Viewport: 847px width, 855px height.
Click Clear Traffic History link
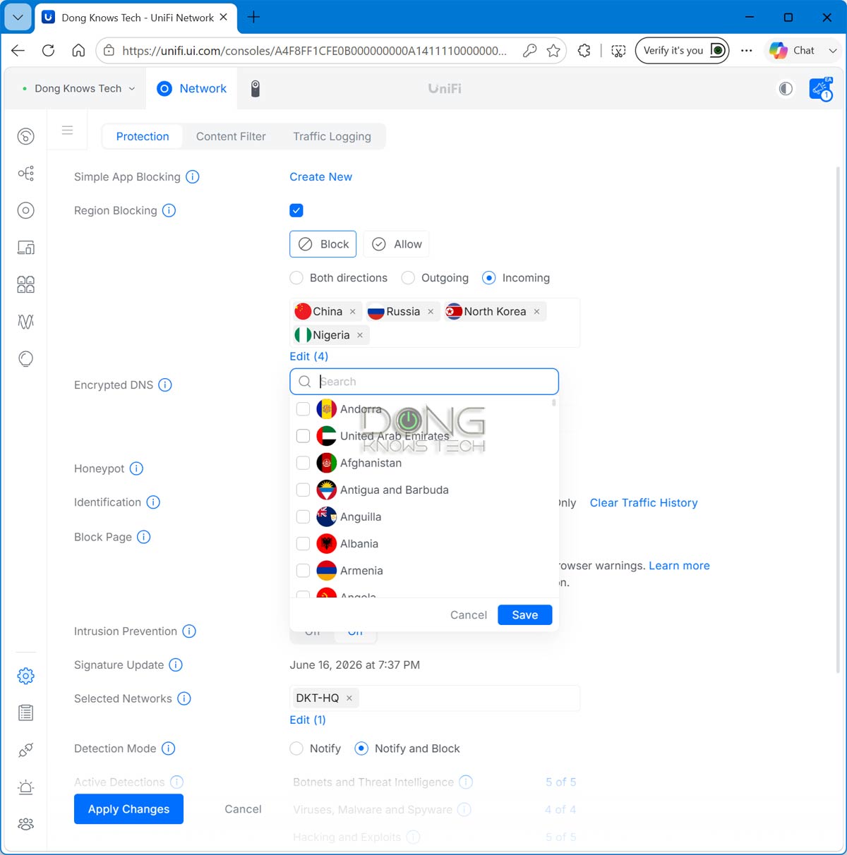click(x=644, y=503)
